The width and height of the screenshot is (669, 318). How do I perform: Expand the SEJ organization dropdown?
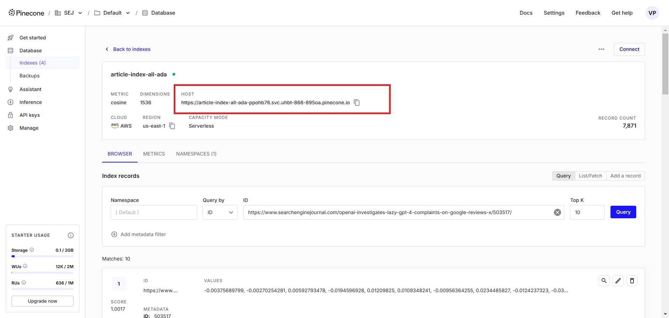[80, 13]
